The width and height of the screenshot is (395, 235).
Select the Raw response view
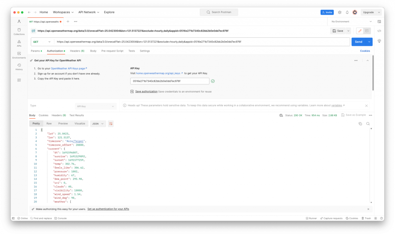pyautogui.click(x=49, y=124)
